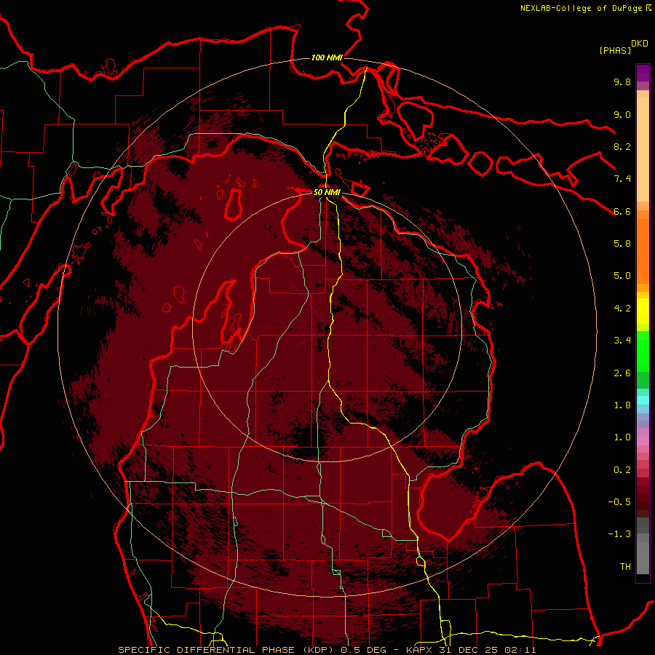Click the [PHAS] units label
This screenshot has width=655, height=655.
tap(615, 50)
